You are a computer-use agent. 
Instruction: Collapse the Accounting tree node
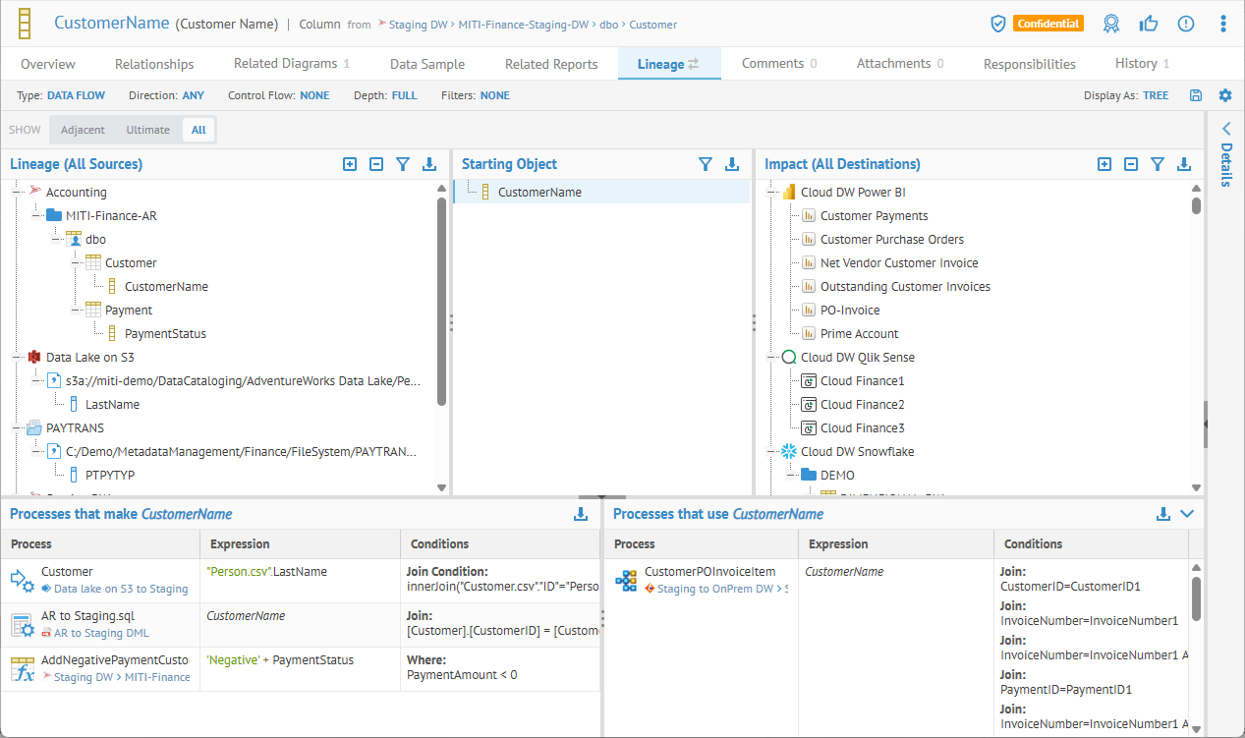click(17, 193)
